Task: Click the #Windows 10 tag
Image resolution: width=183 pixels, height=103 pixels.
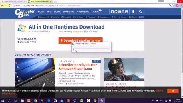Action: click(43, 17)
